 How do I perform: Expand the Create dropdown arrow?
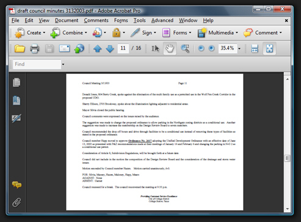[x=44, y=32]
